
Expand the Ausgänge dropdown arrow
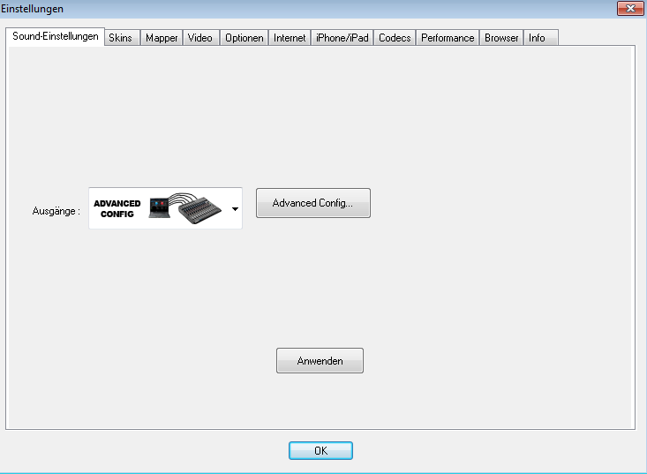tap(235, 209)
